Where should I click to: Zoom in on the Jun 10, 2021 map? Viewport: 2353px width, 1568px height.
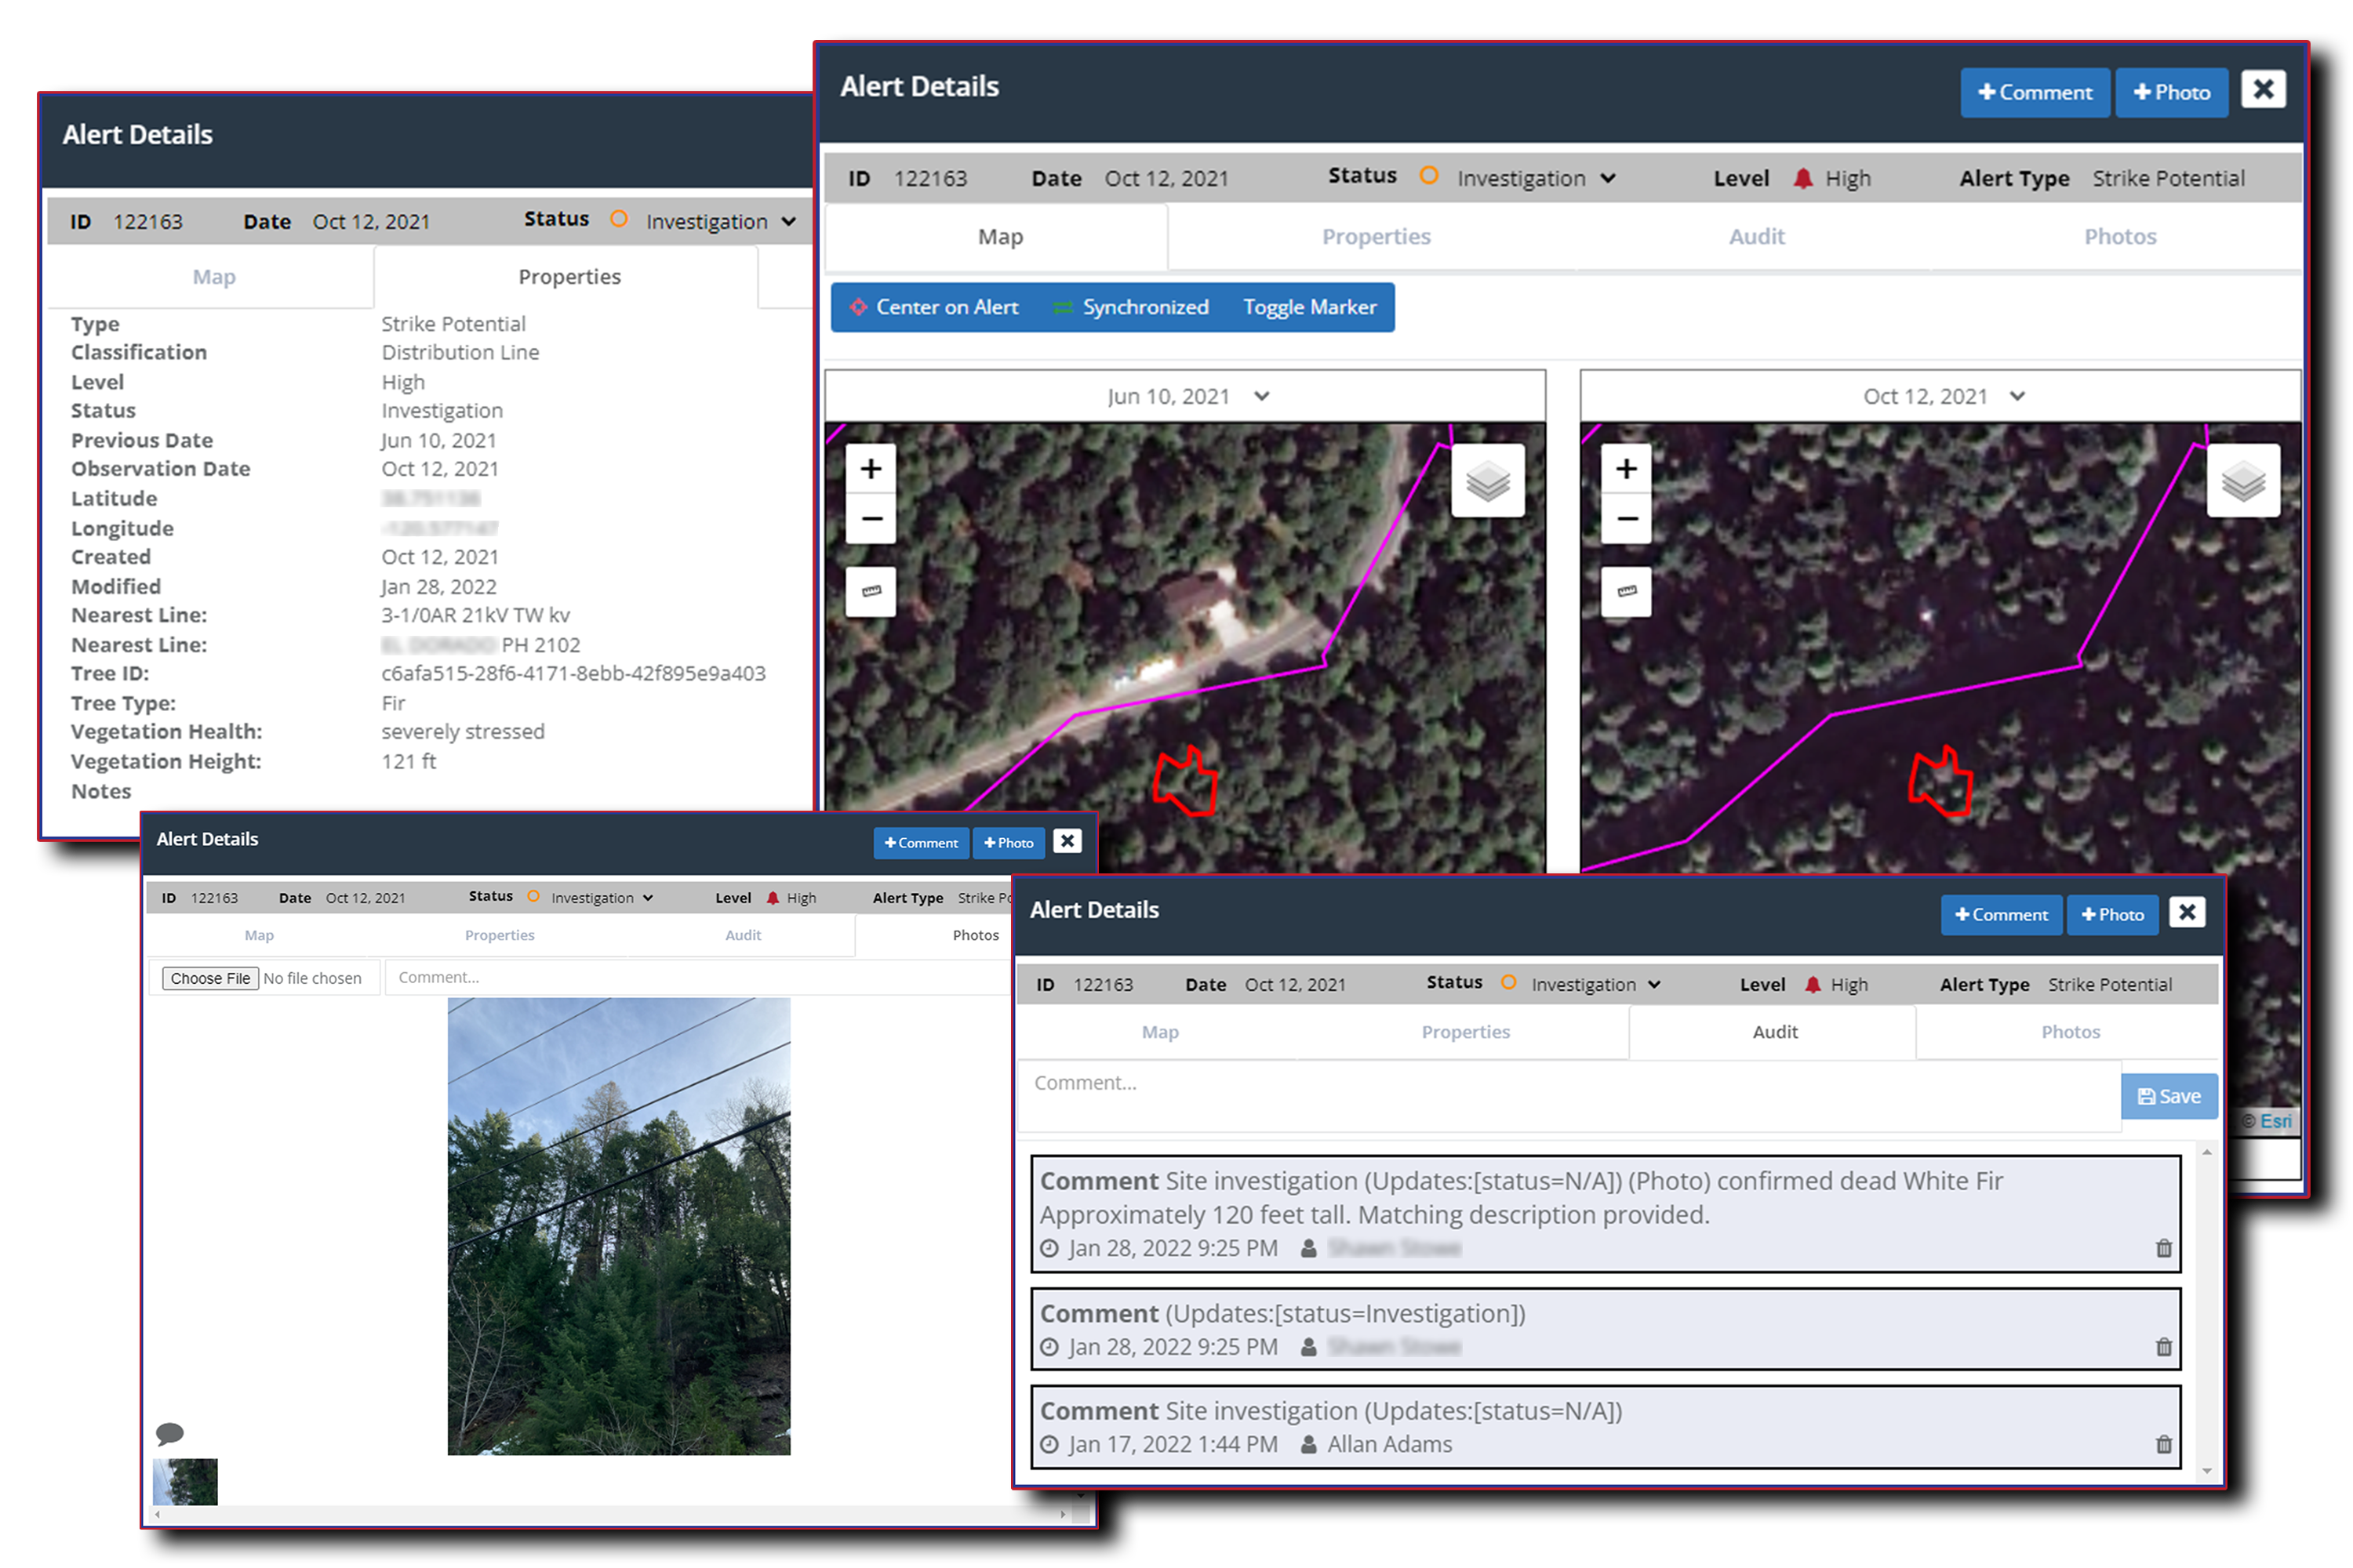(x=871, y=468)
